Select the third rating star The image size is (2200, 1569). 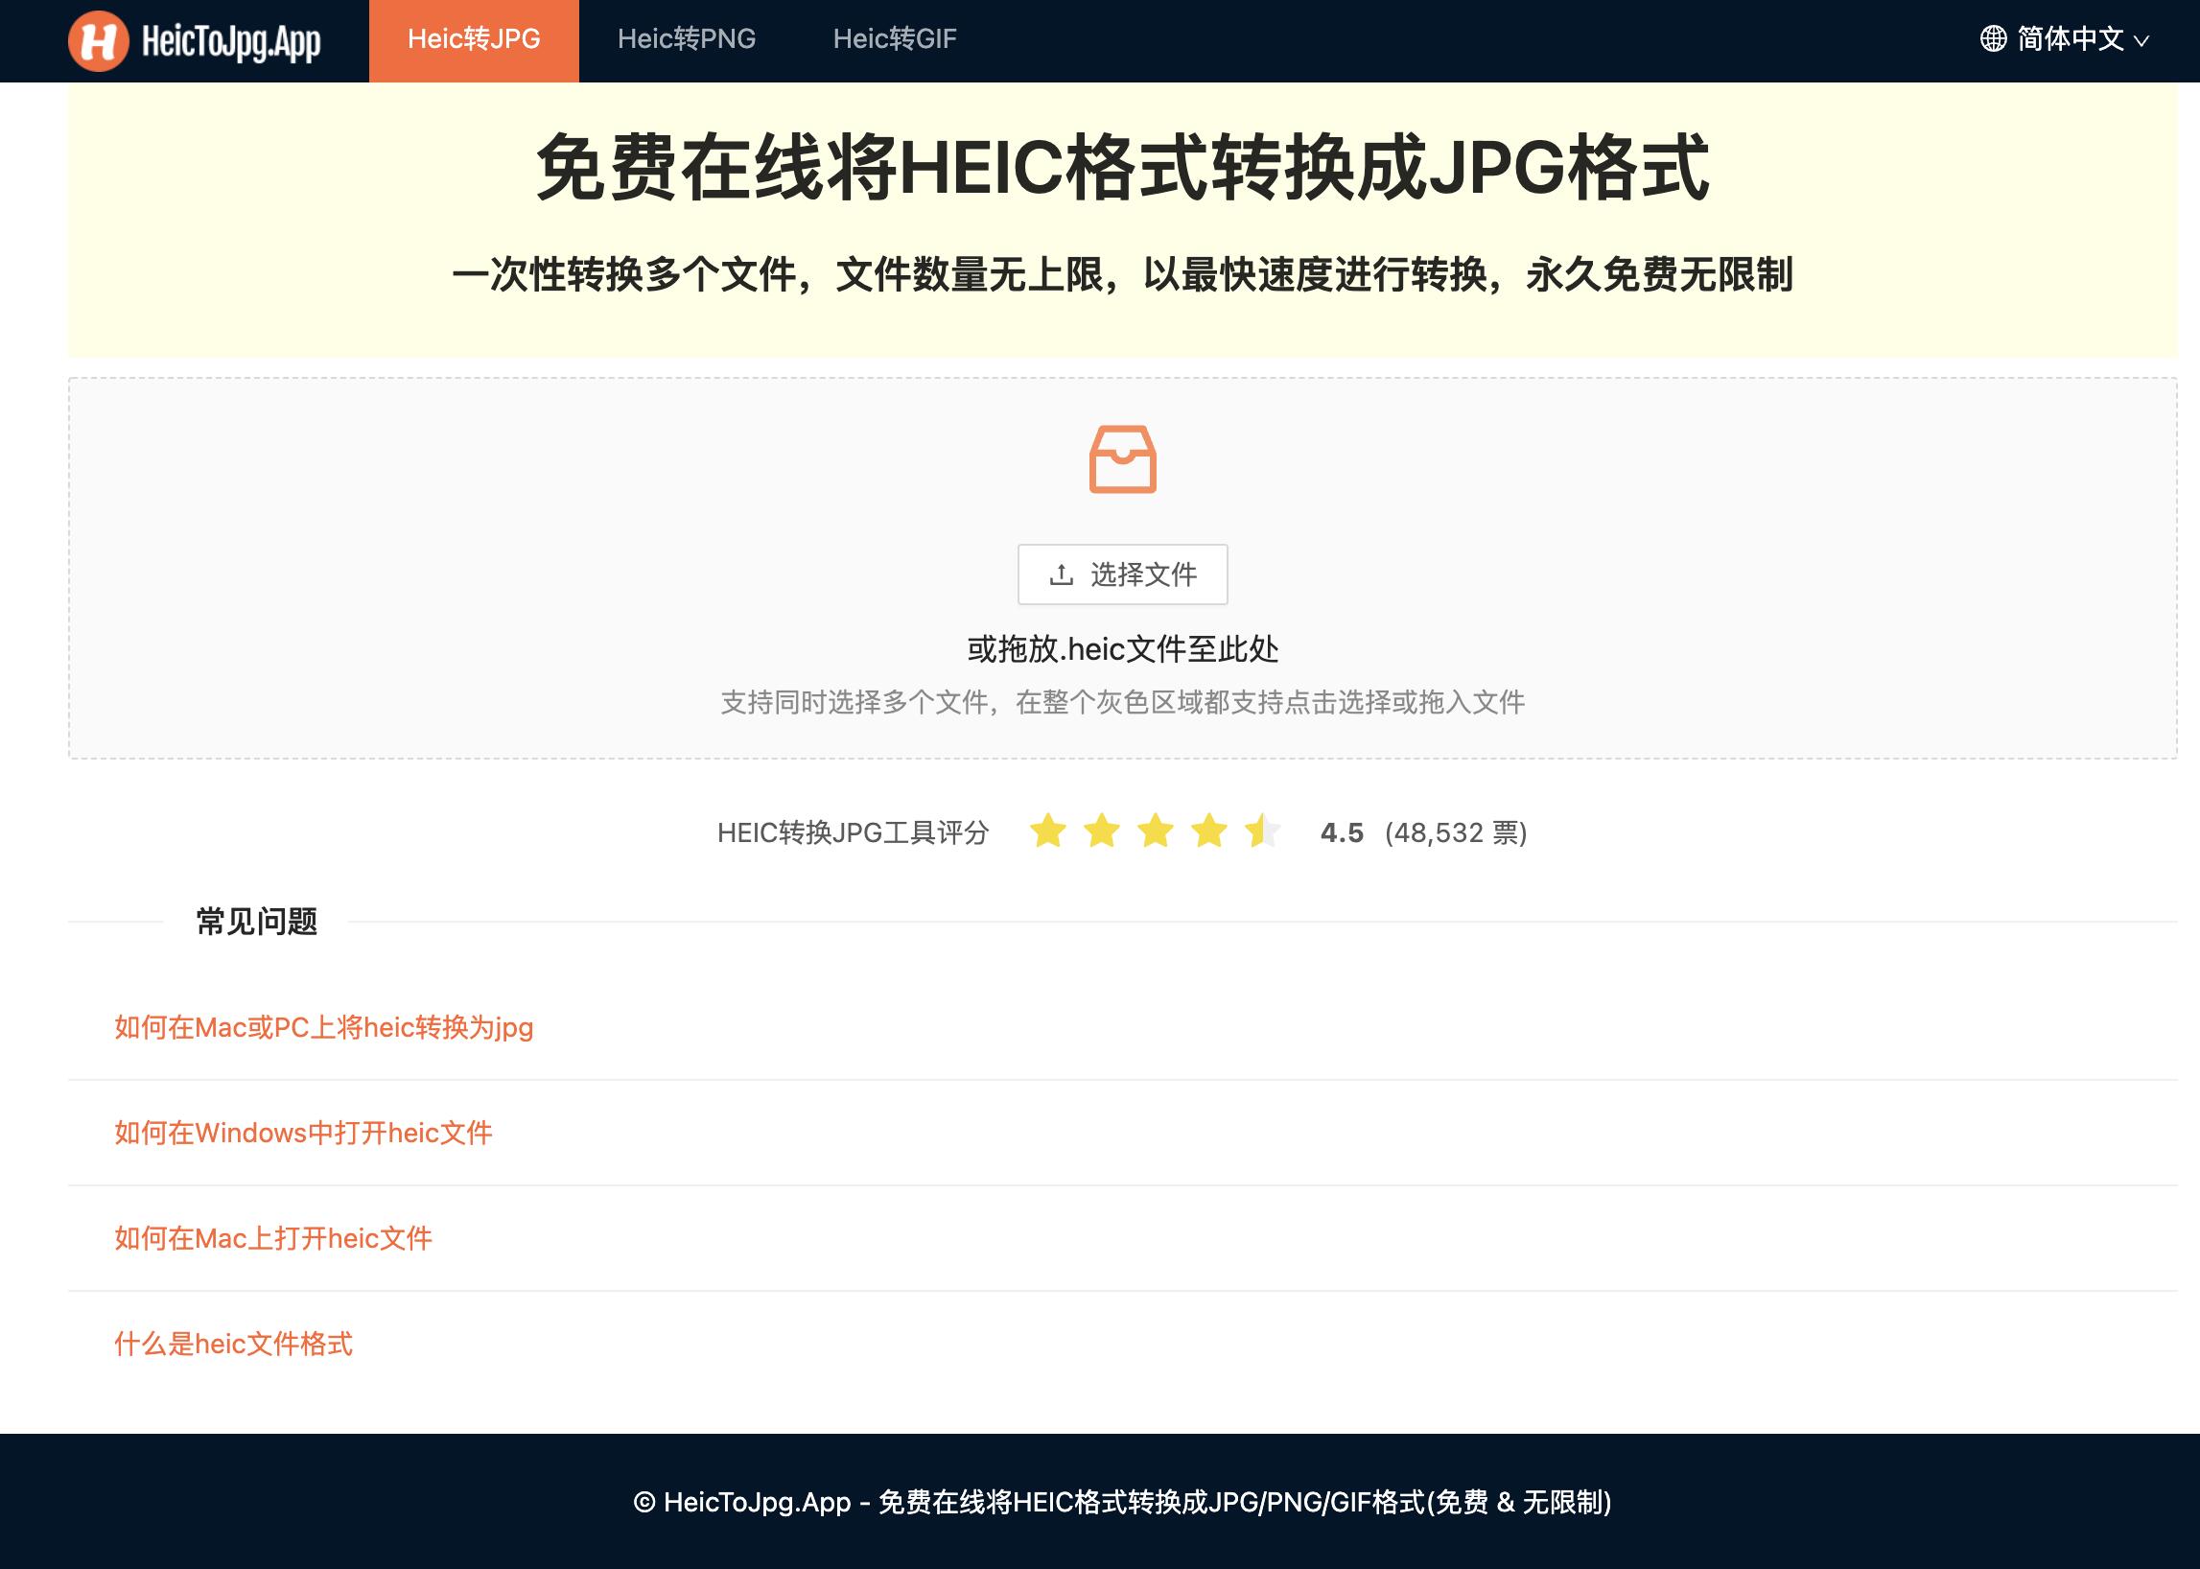point(1155,831)
